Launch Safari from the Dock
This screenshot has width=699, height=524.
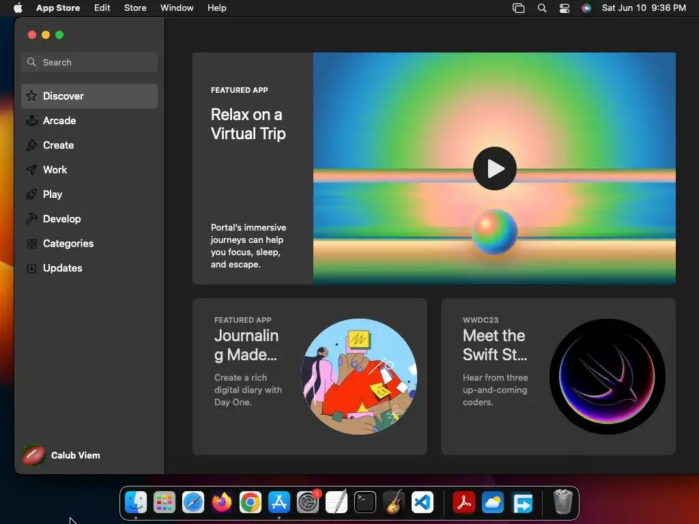[x=193, y=503]
